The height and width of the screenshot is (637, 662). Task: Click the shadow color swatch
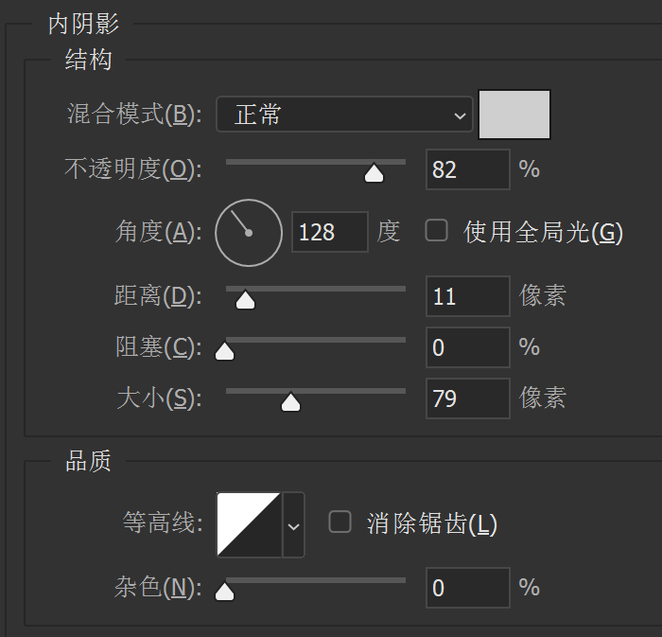pos(514,115)
